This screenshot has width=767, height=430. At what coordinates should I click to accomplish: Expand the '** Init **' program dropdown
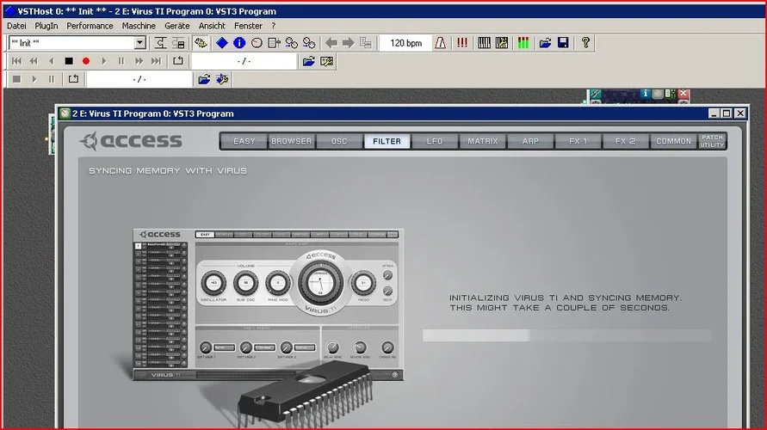(140, 43)
